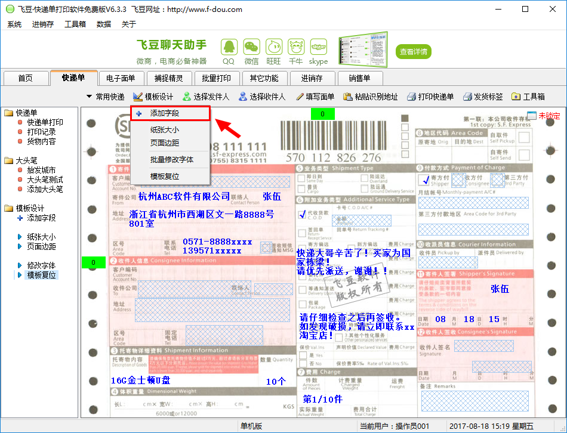
Task: Open the 模板设计 toolbar menu
Action: point(153,97)
